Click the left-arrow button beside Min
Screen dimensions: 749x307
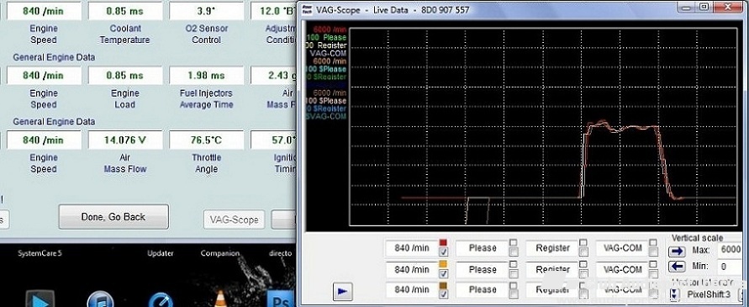[677, 267]
